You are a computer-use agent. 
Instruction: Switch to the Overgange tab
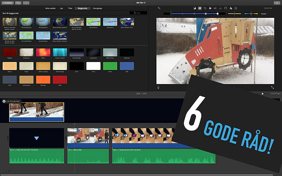97,8
